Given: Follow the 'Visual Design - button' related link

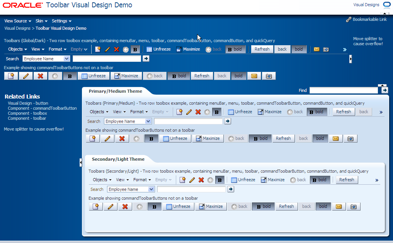Looking at the screenshot, I should [x=28, y=103].
